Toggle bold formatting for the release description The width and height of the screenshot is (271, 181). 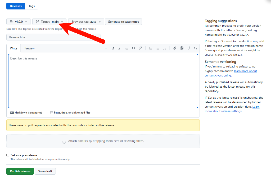[x=113, y=48]
